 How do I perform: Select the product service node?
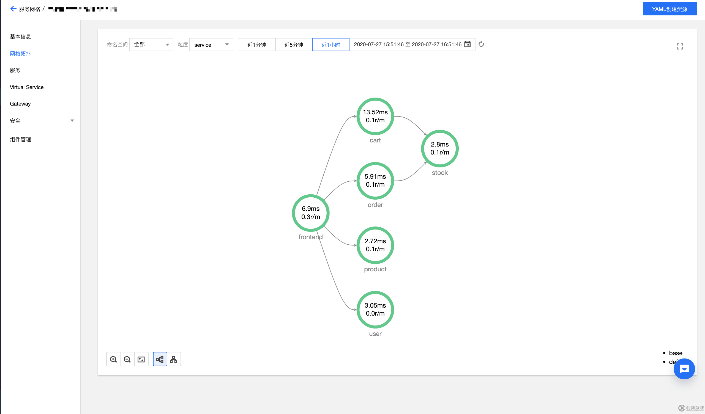[x=375, y=245]
